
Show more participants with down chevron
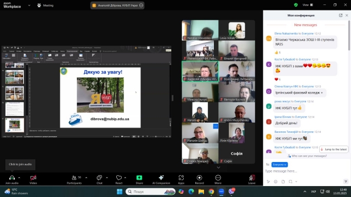coord(218,167)
